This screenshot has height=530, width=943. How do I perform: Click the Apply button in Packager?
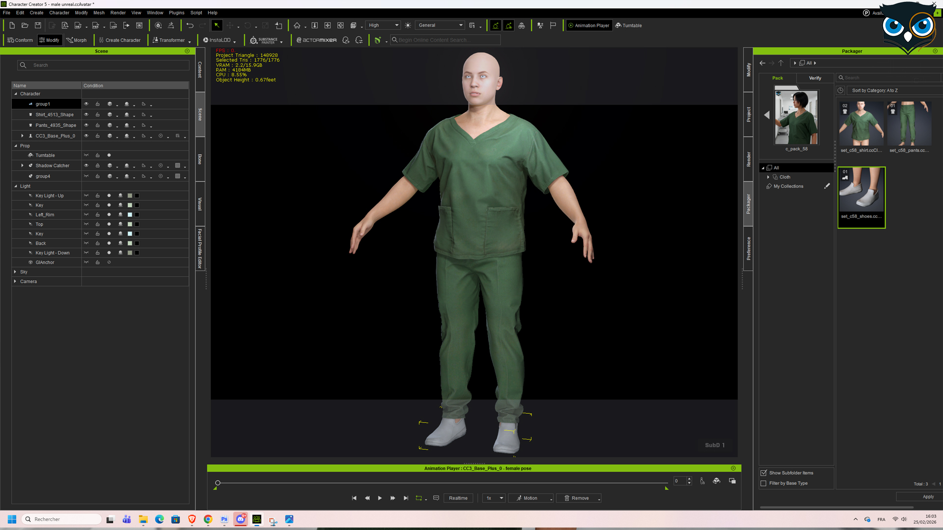tap(928, 497)
